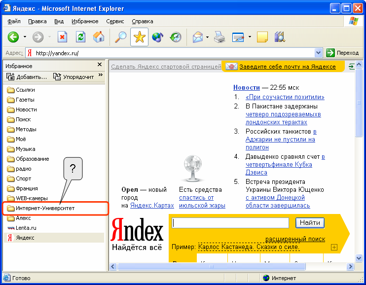Image resolution: width=366 pixels, height=285 pixels.
Task: Expand the Газеты favorites folder
Action: (x=21, y=100)
